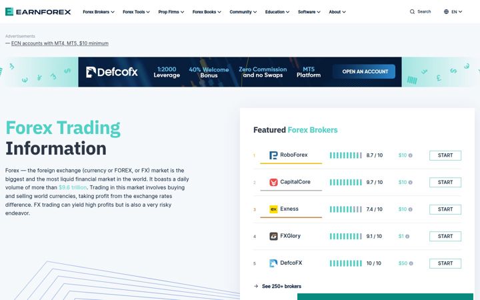Viewport: 480px width, 300px height.
Task: Expand the Forex Books menu
Action: [207, 11]
